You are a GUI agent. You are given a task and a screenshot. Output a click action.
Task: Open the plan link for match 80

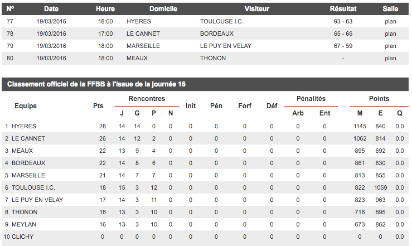click(x=390, y=58)
